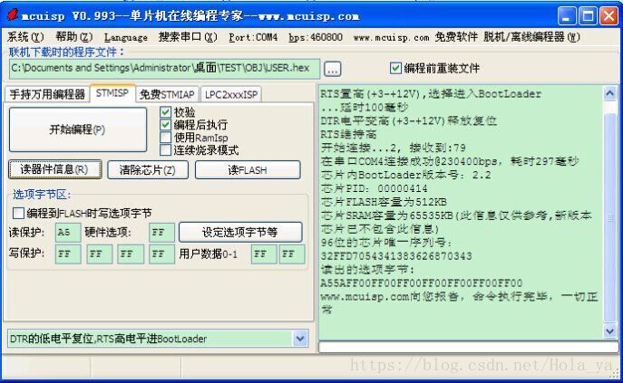623x383 pixels.
Task: Click the empty input field below log
Action: (x=468, y=347)
